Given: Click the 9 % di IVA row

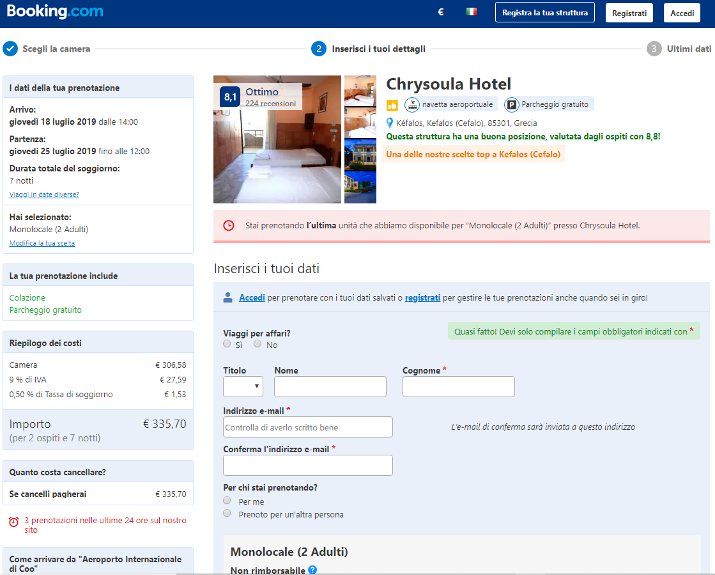Looking at the screenshot, I should tap(98, 380).
